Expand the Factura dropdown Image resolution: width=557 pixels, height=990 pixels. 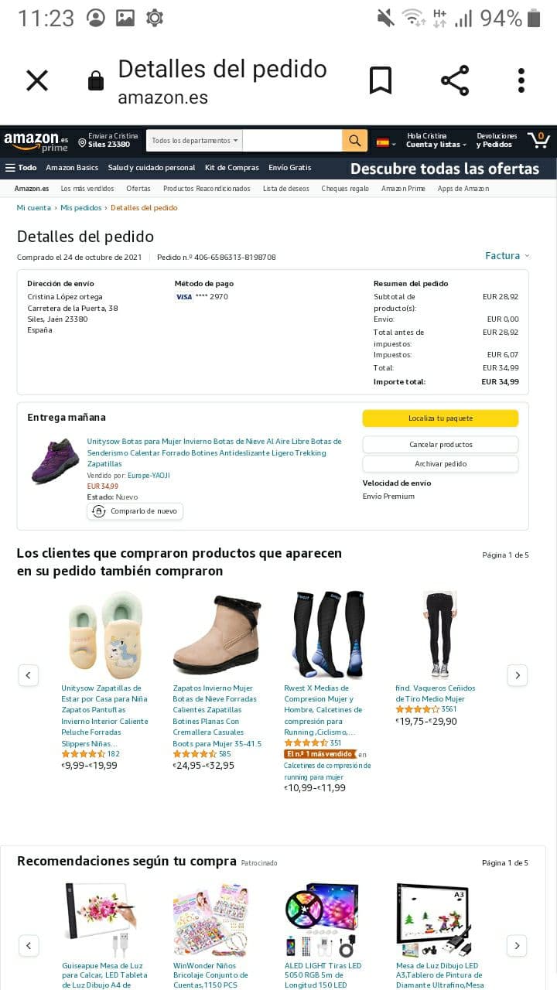(x=507, y=256)
